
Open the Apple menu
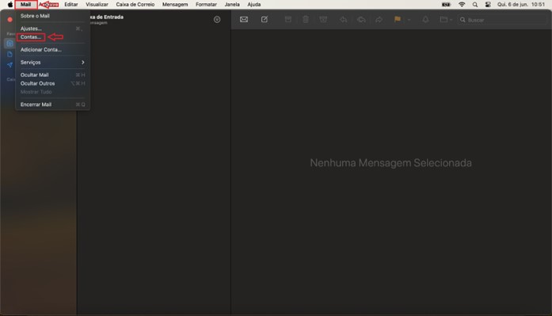[x=10, y=5]
